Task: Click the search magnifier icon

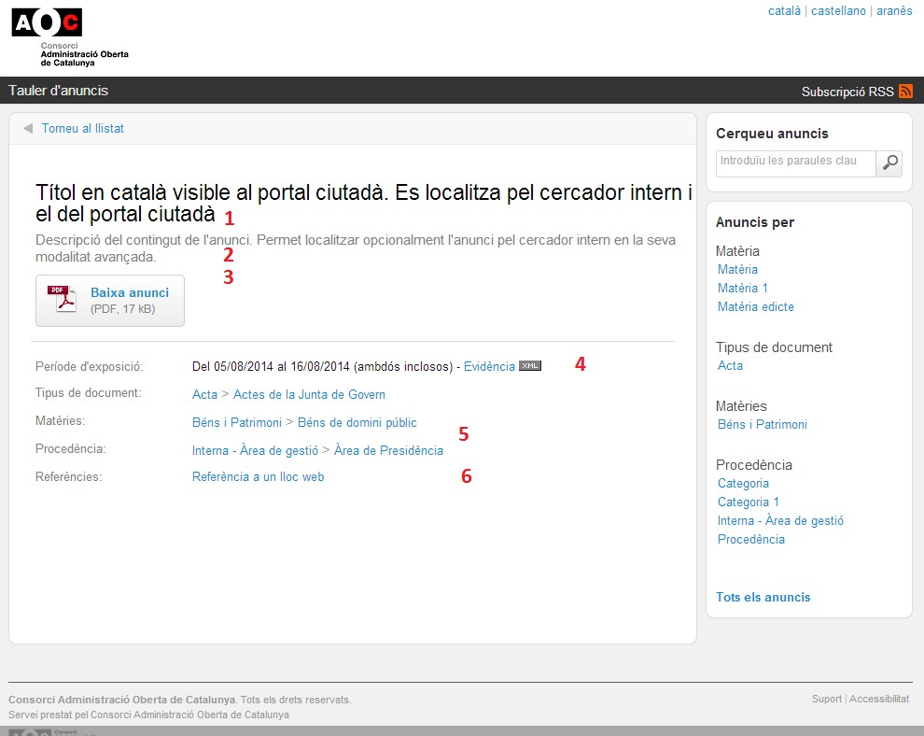Action: 890,163
